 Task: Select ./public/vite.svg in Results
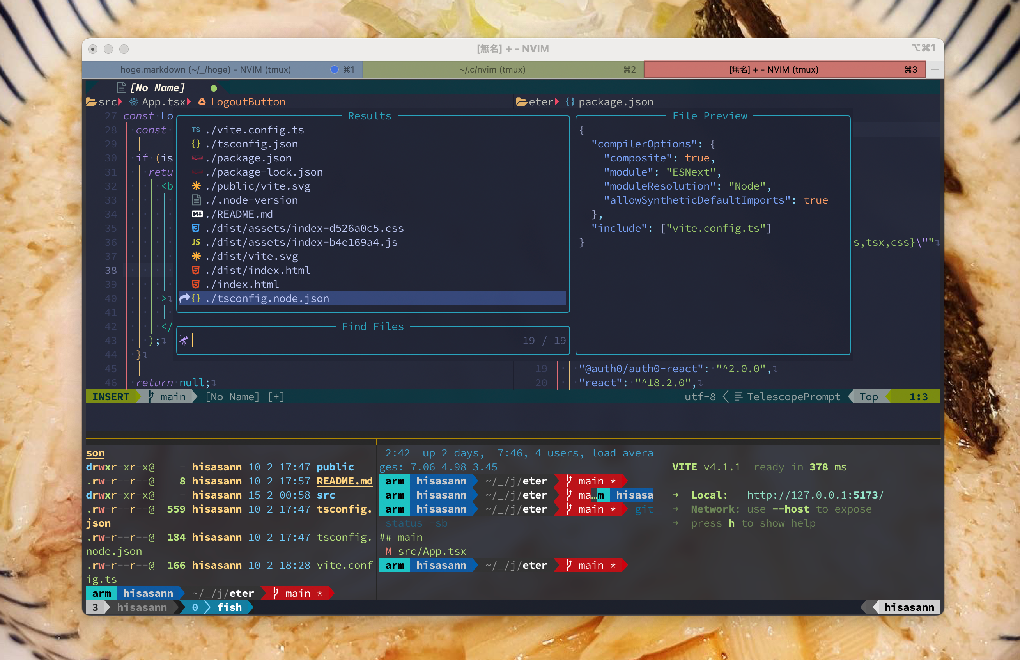tap(258, 186)
